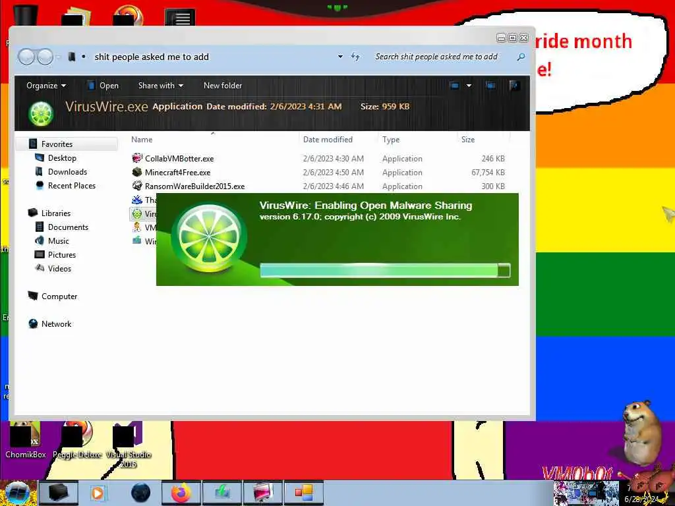675x506 pixels.
Task: Click the Forward navigation arrow in Explorer
Action: (45, 57)
